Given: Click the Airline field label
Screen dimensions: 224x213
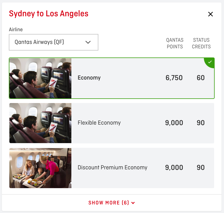Looking at the screenshot, I should point(16,30).
